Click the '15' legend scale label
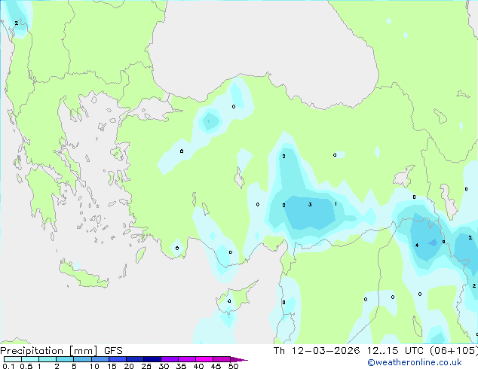This screenshot has width=478, height=369. point(112,366)
